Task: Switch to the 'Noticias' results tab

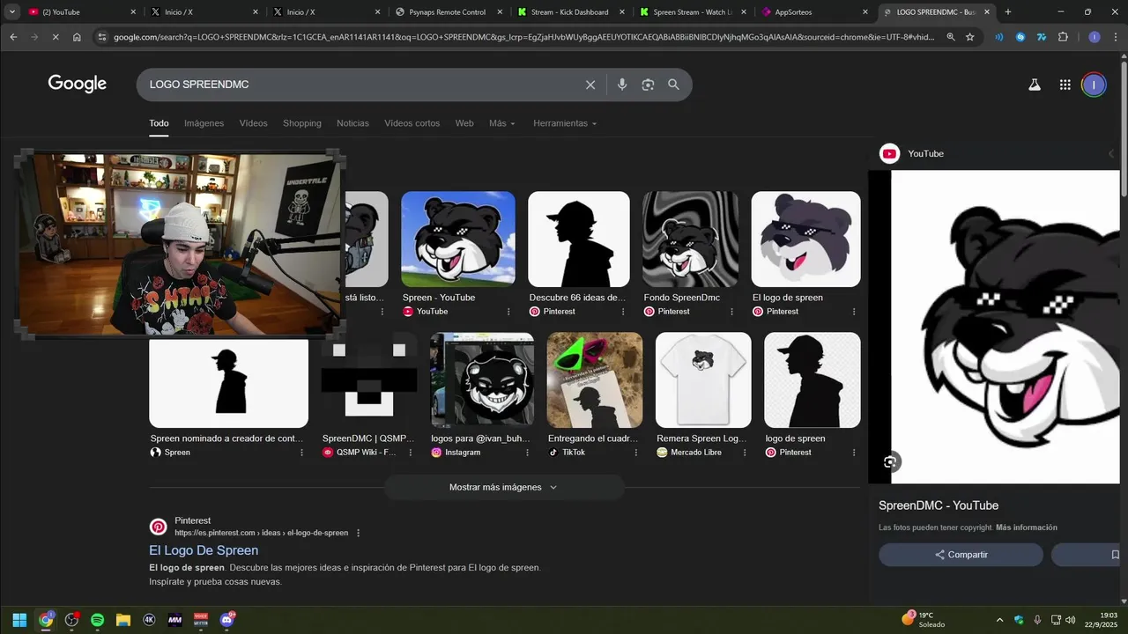Action: point(352,123)
